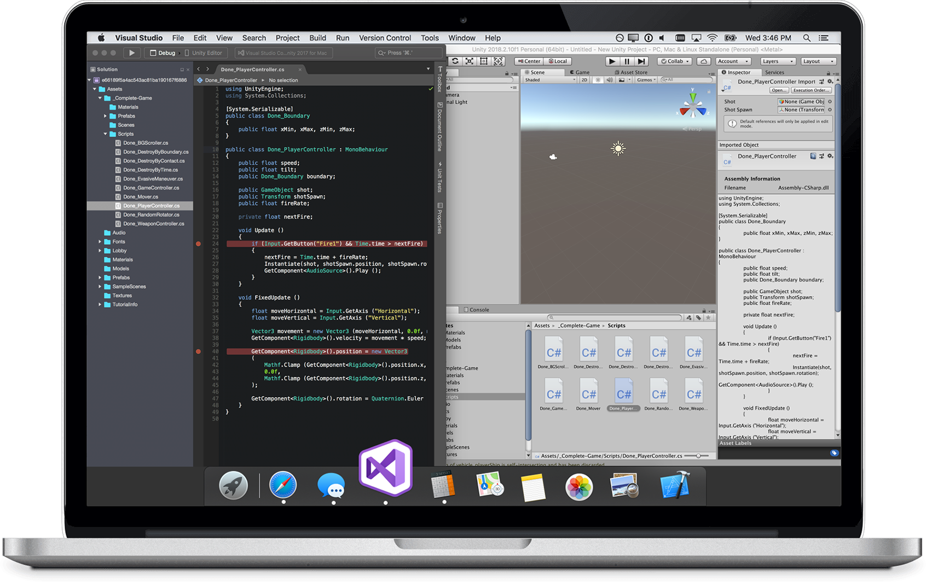Open Project menu
The image size is (926, 582).
[287, 38]
